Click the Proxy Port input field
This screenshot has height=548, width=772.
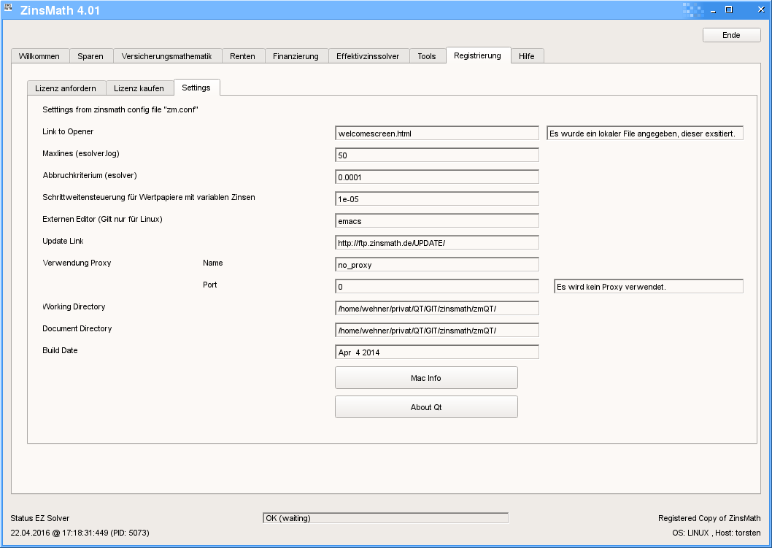coord(436,287)
